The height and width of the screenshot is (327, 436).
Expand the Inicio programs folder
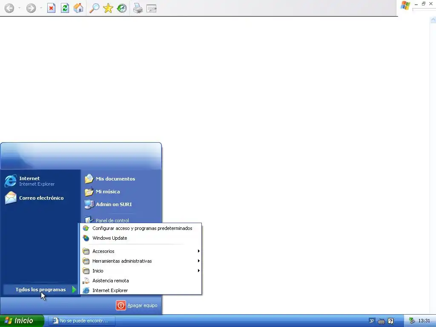(141, 271)
